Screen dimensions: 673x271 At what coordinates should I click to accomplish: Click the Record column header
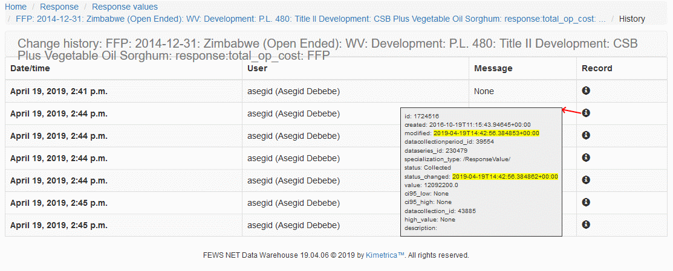click(x=597, y=68)
